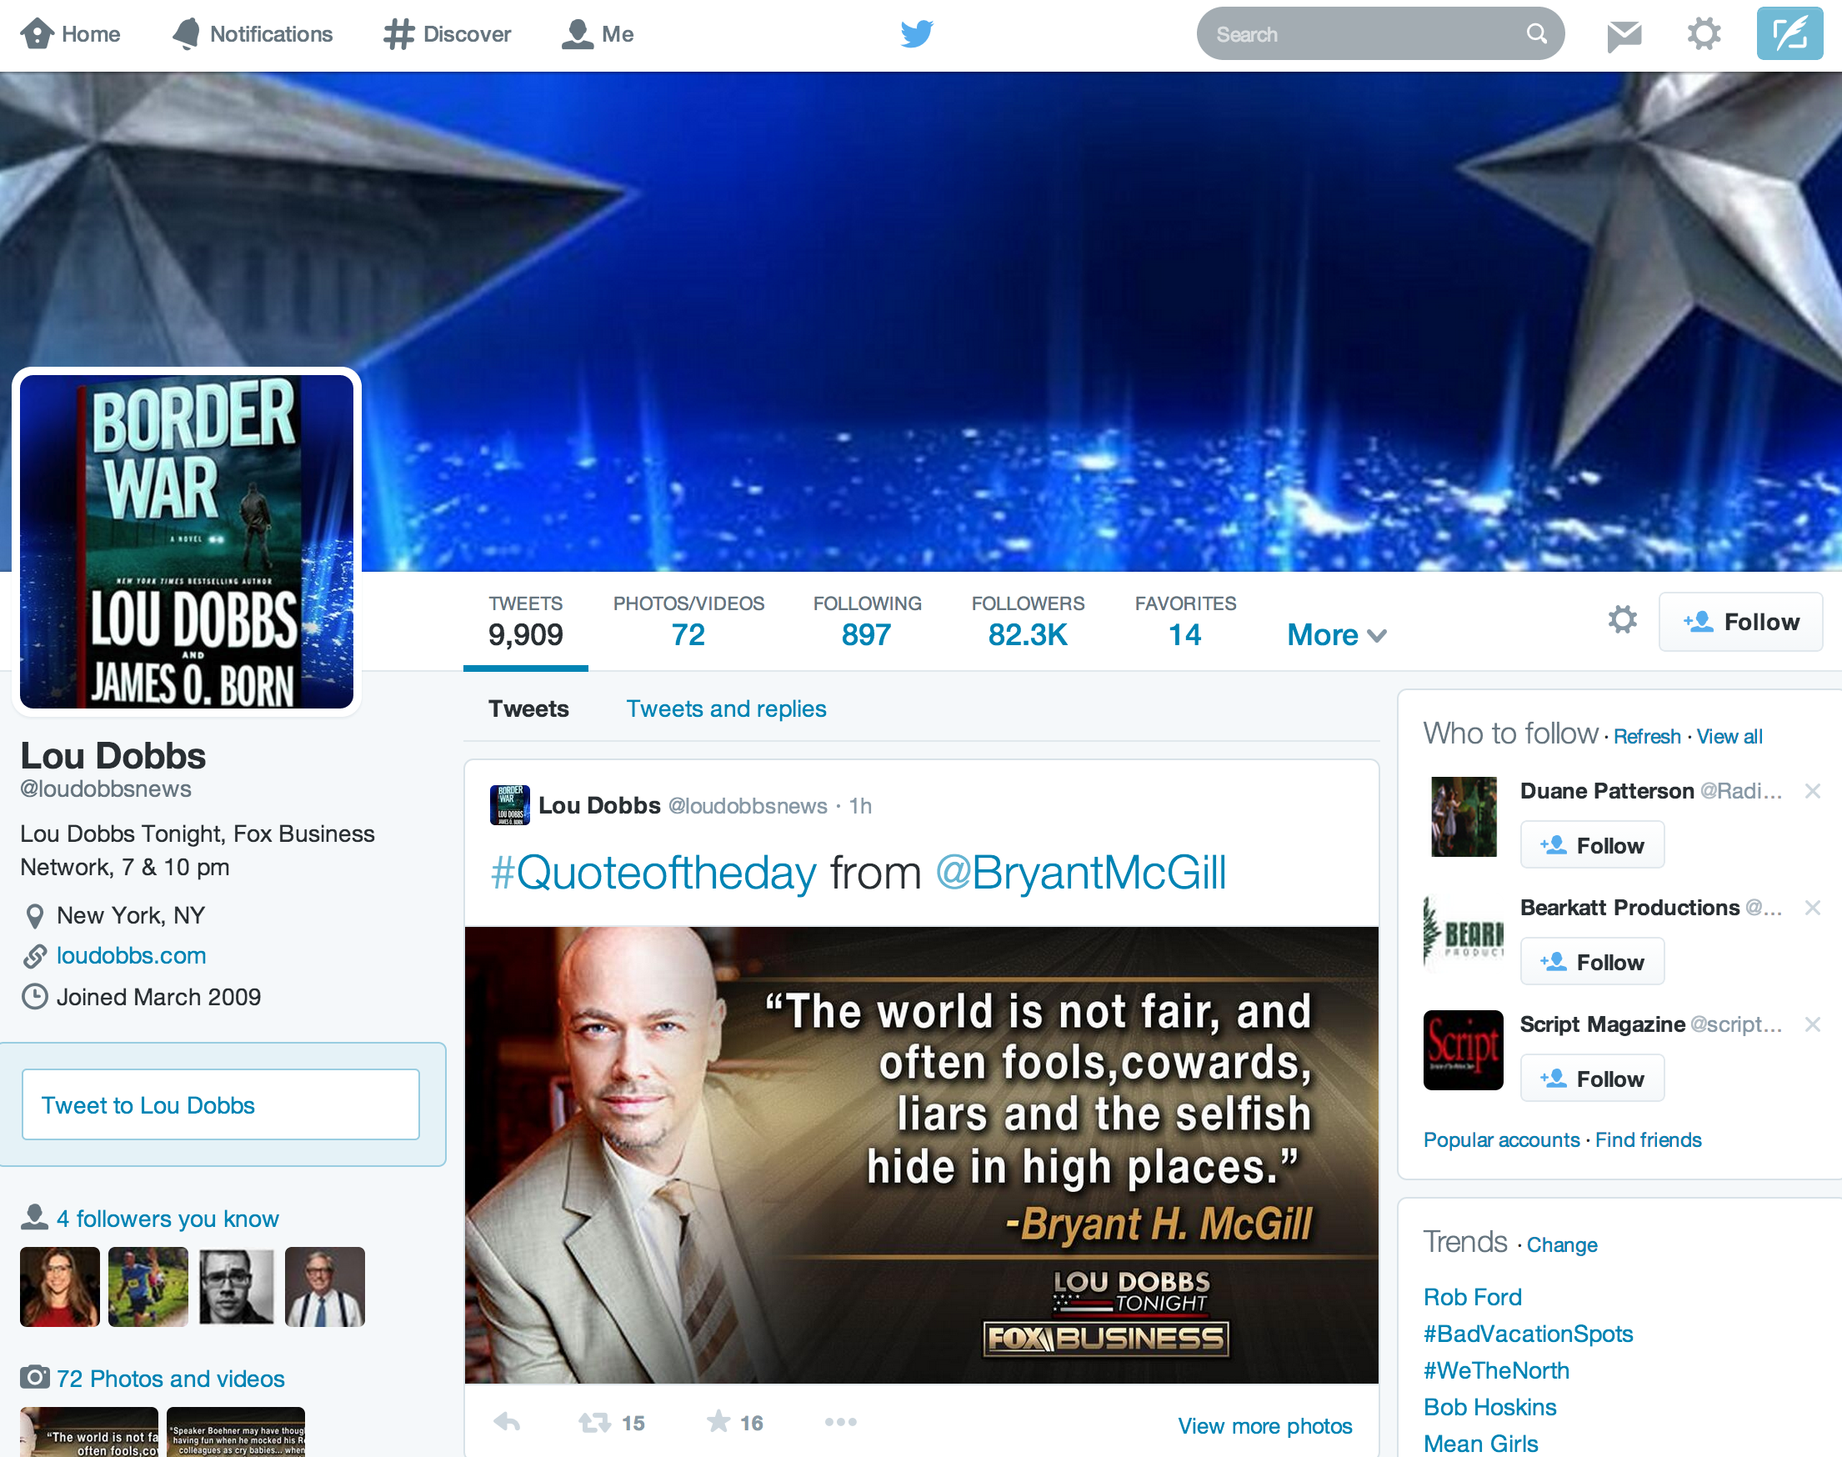1842x1457 pixels.
Task: Open the profile gear user actions menu
Action: (1622, 620)
